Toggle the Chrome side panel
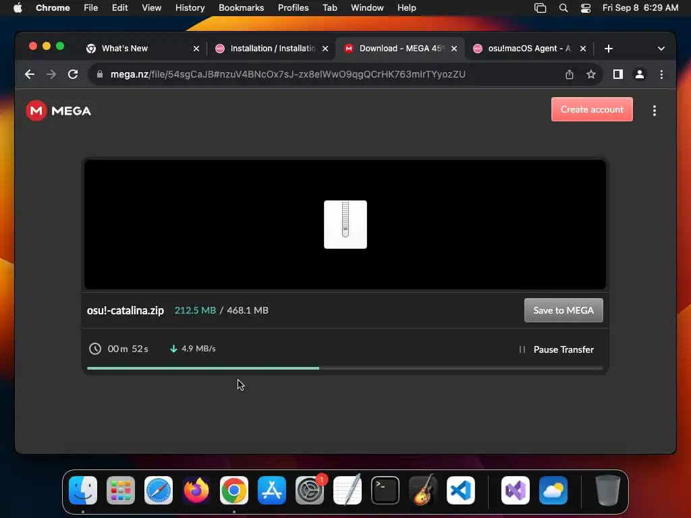The height and width of the screenshot is (518, 691). 618,74
